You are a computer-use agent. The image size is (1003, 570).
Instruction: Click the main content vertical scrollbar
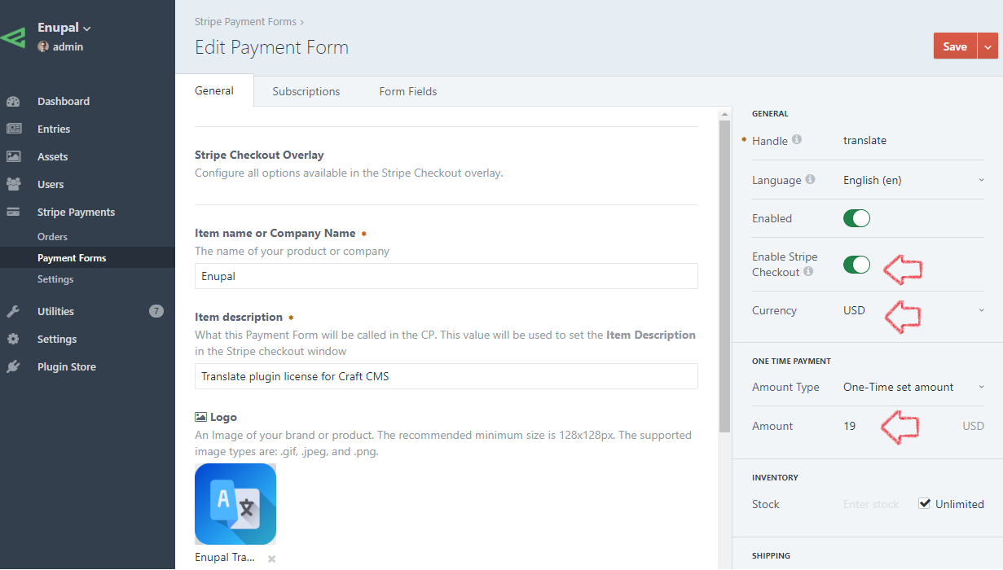[x=725, y=277]
